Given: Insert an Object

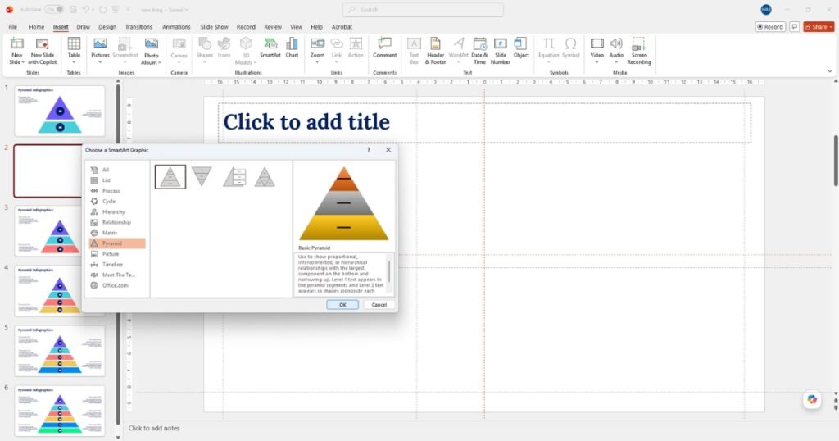Looking at the screenshot, I should (521, 48).
